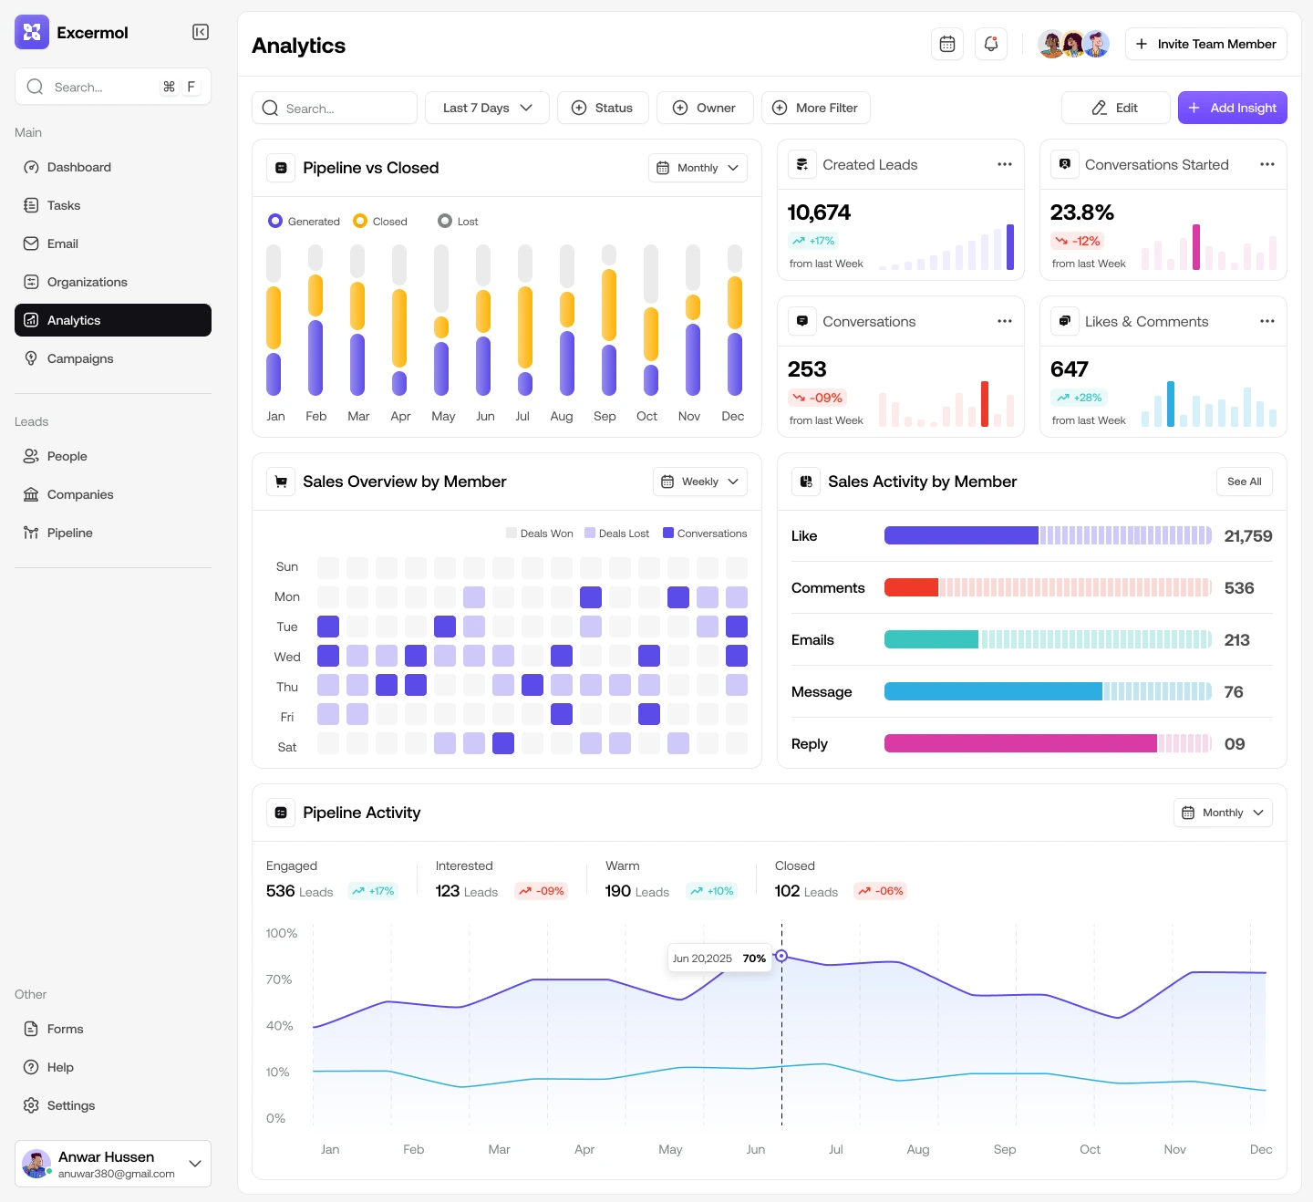
Task: Open the Monthly dropdown in Pipeline Activity
Action: 1223,813
